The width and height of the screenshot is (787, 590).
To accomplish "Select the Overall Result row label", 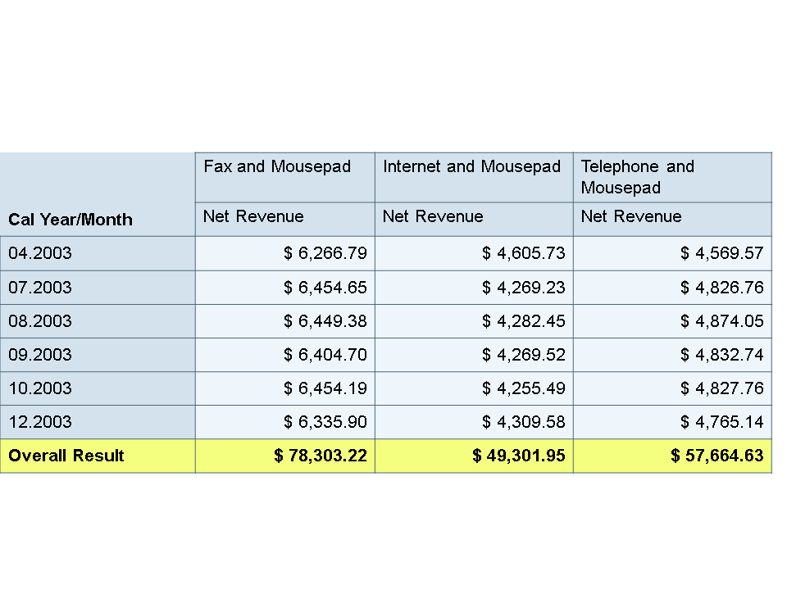I will (66, 456).
